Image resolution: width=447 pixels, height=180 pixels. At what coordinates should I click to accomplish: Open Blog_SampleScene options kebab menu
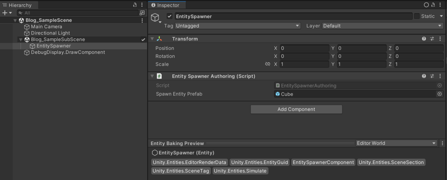click(142, 20)
